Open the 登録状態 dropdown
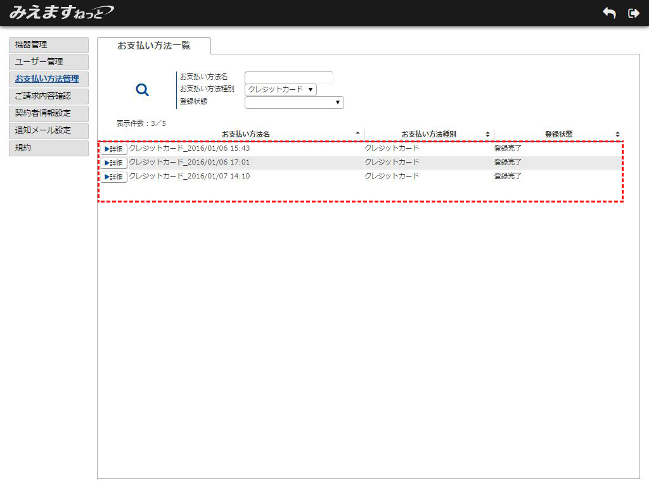Screen dimensions: 649x486 click(x=294, y=103)
